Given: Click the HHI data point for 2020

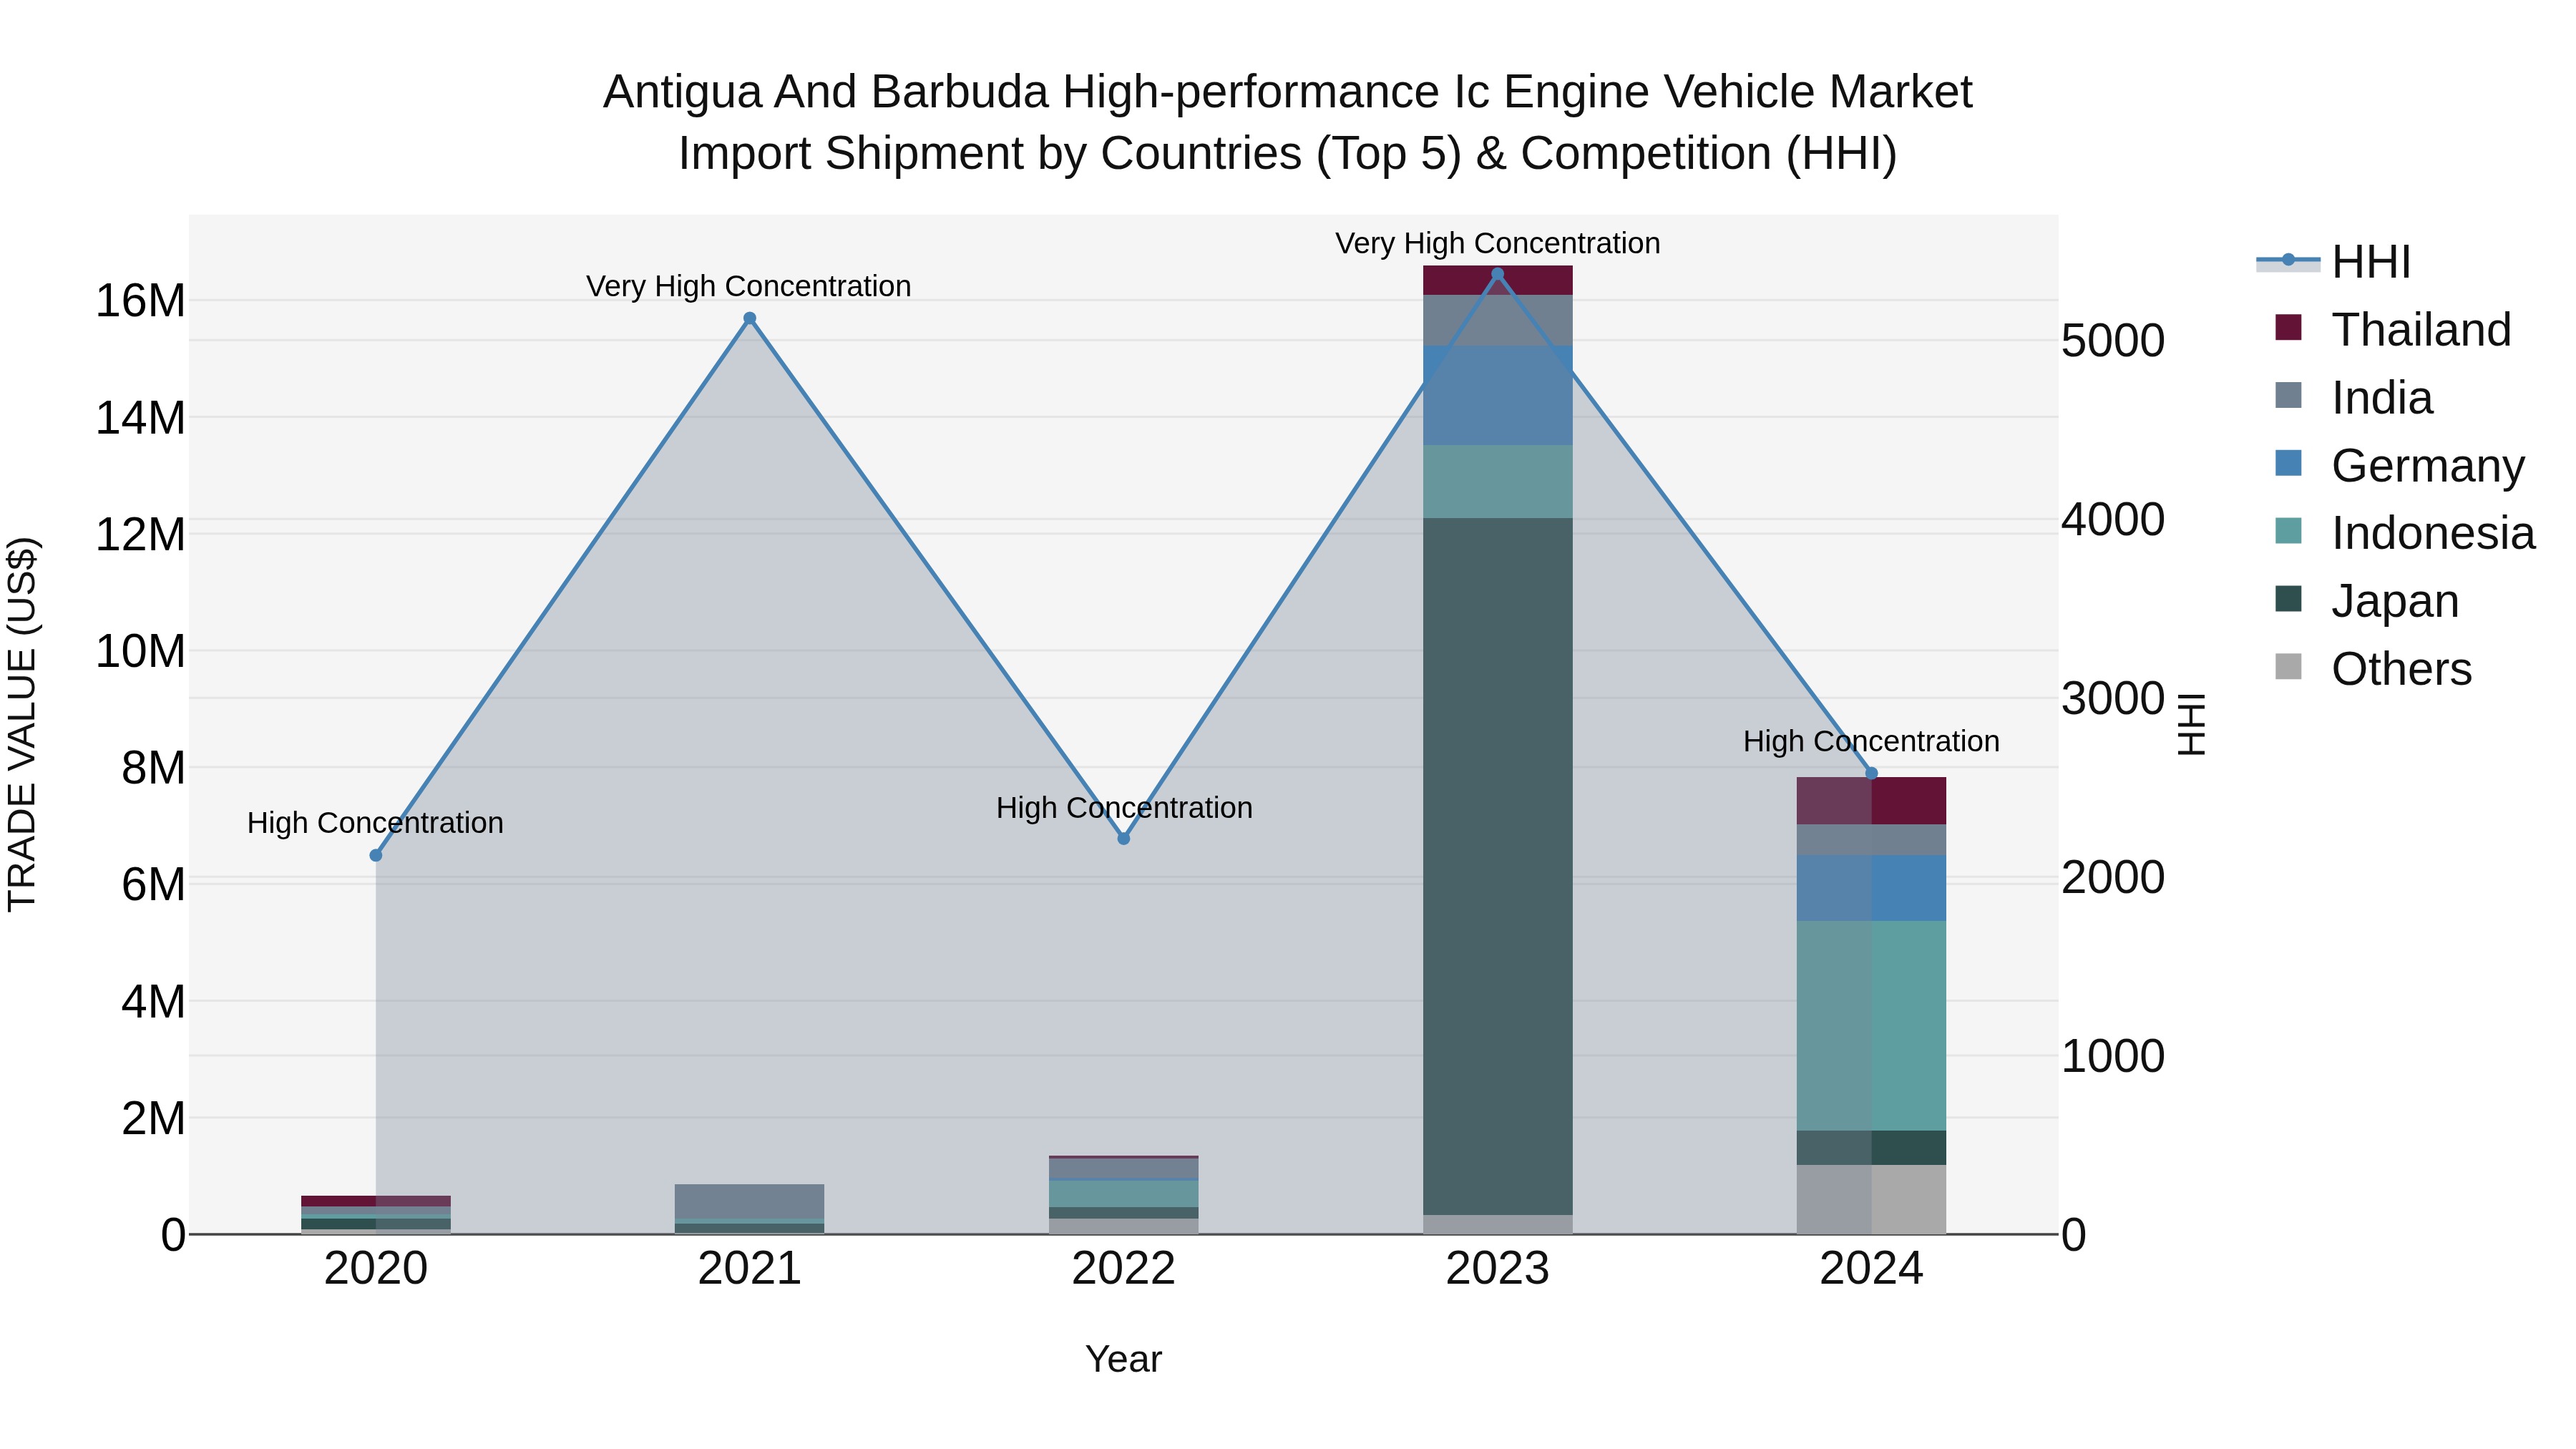Looking at the screenshot, I should tap(376, 855).
